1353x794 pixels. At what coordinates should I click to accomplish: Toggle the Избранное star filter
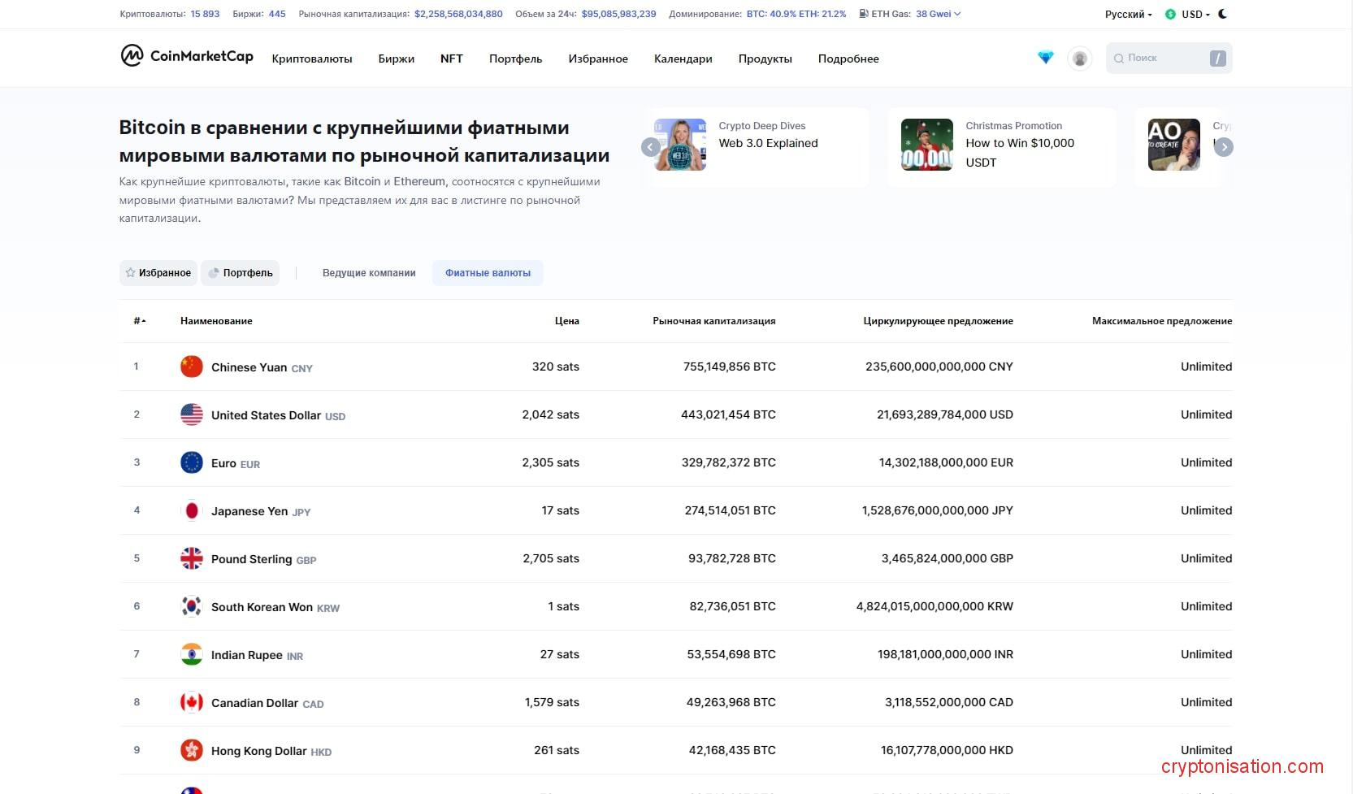(x=158, y=273)
